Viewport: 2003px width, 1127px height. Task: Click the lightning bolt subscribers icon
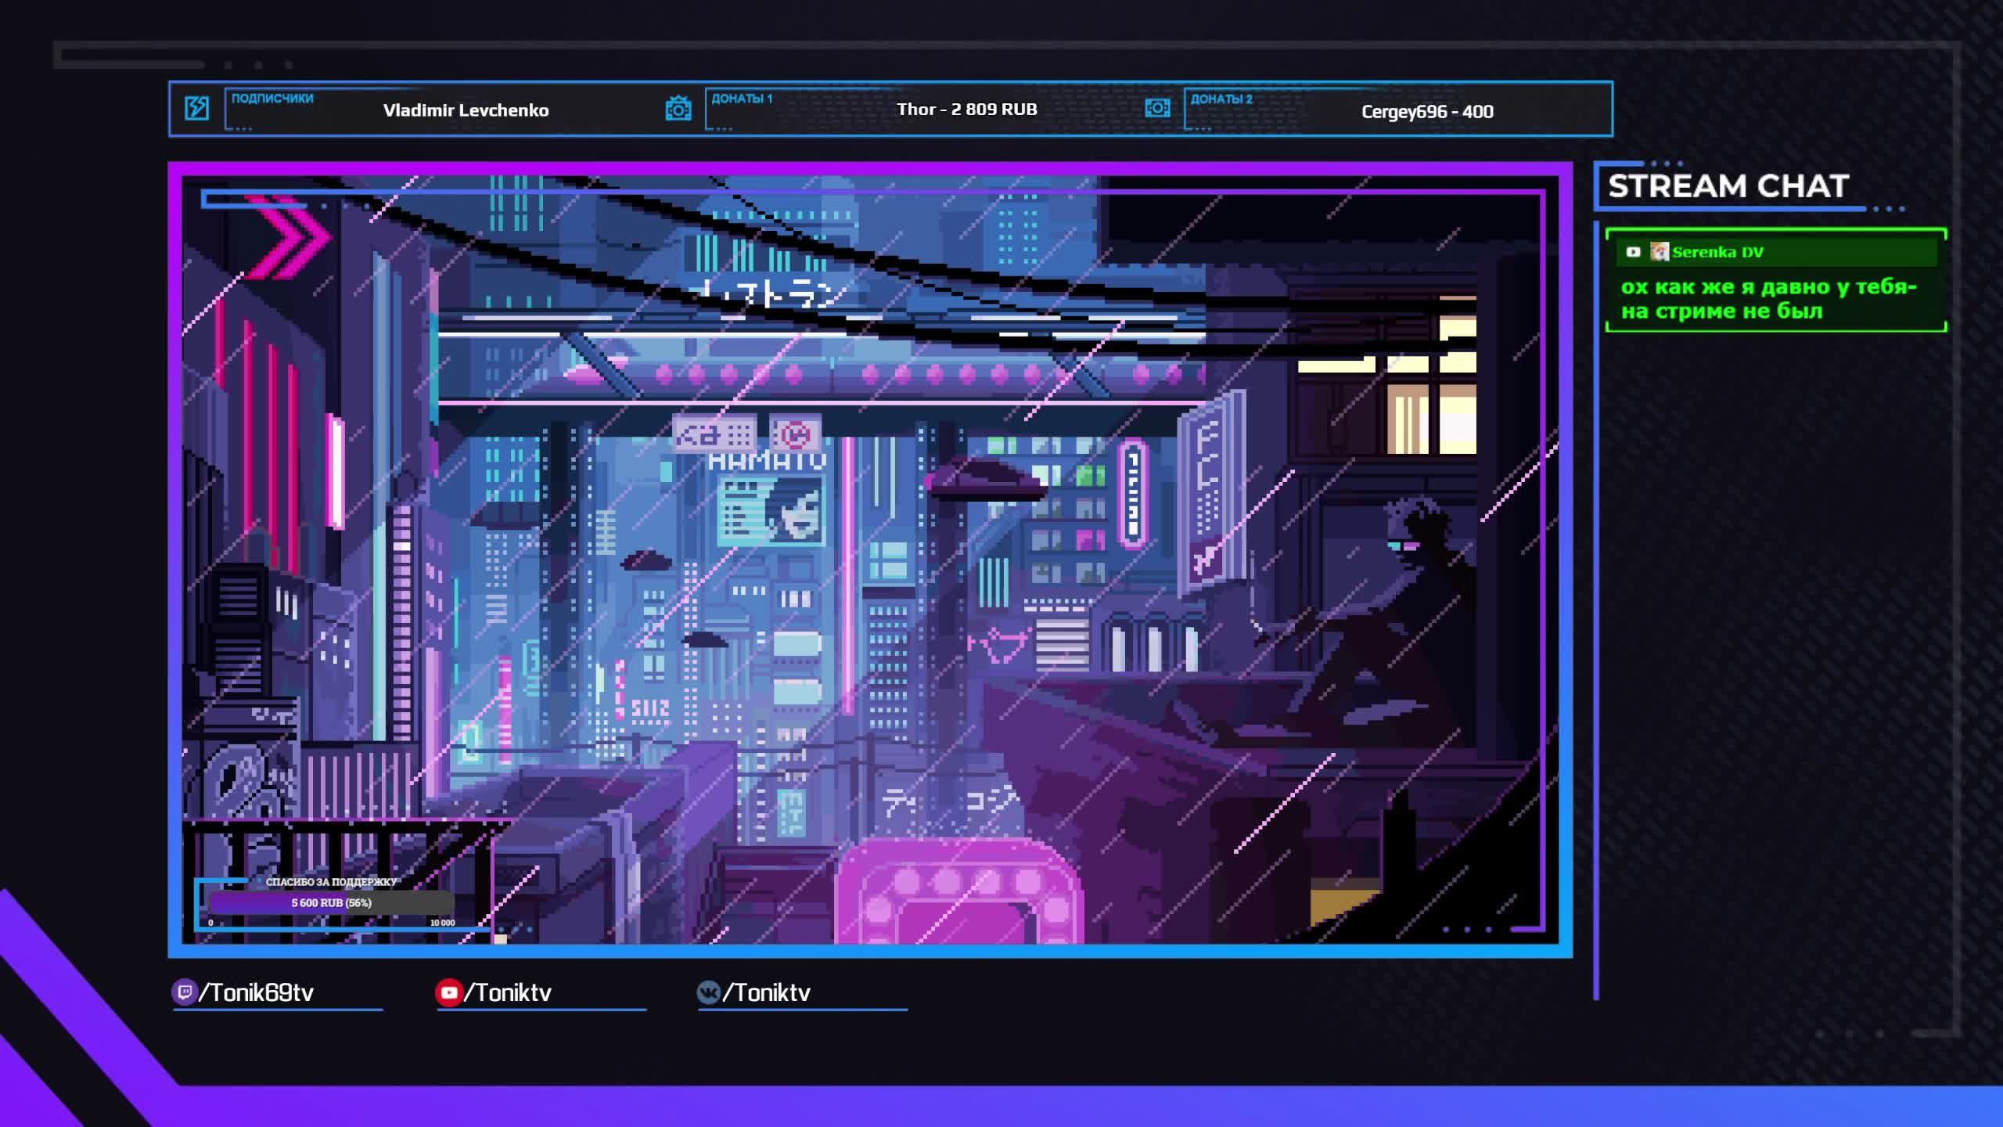point(196,108)
